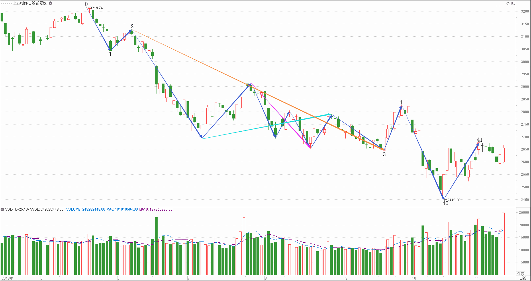Click the MA5: 181919504.00 value
This screenshot has height=281, width=531.
tap(122, 209)
